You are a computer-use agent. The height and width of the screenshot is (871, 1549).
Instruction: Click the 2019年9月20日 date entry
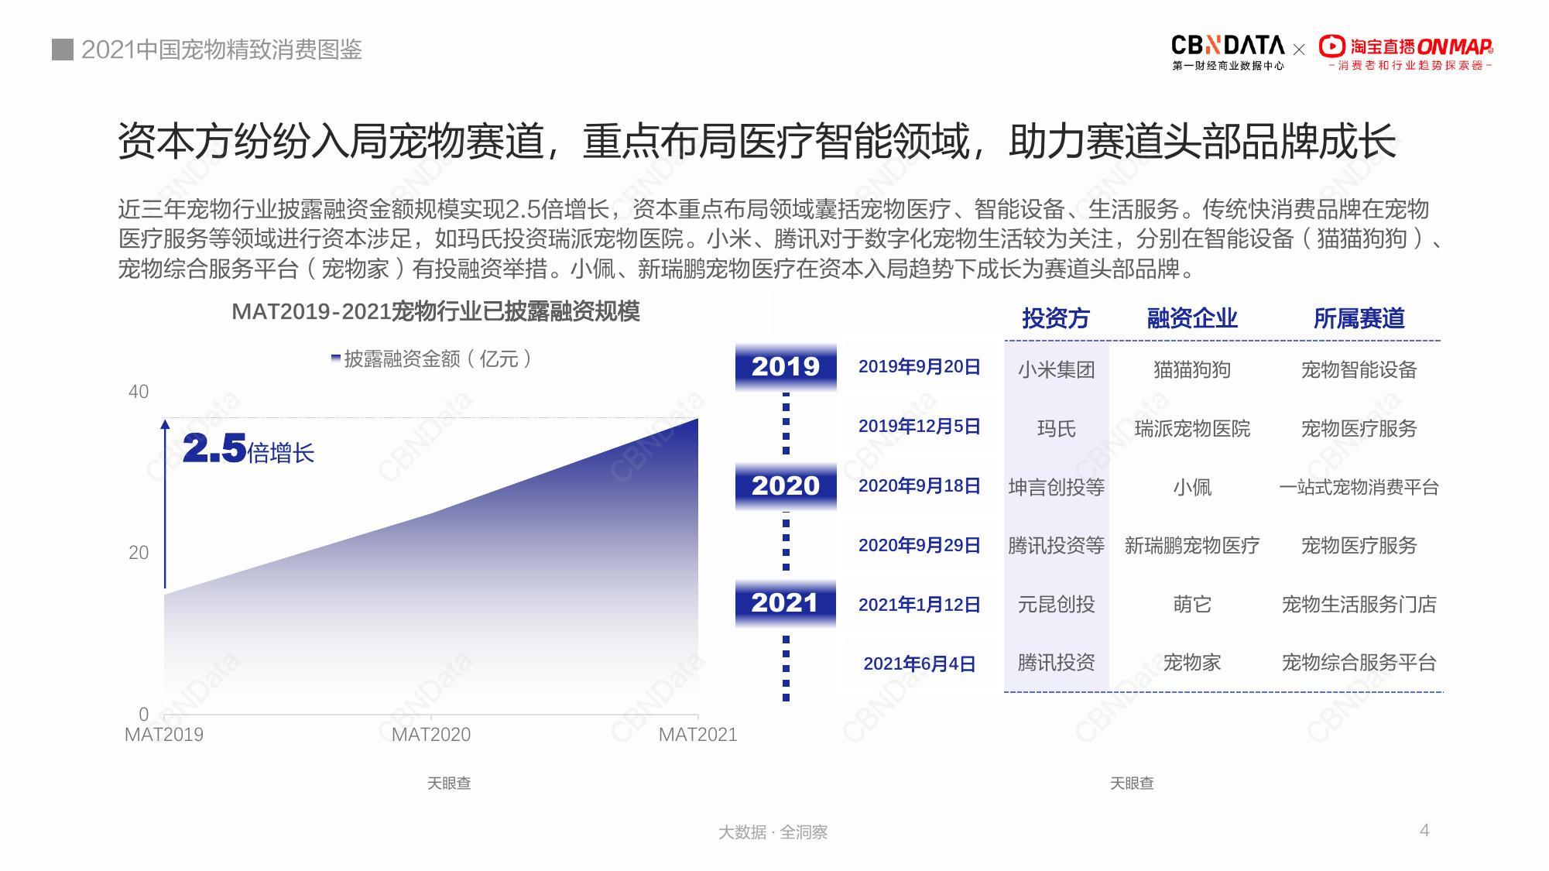[x=919, y=367]
